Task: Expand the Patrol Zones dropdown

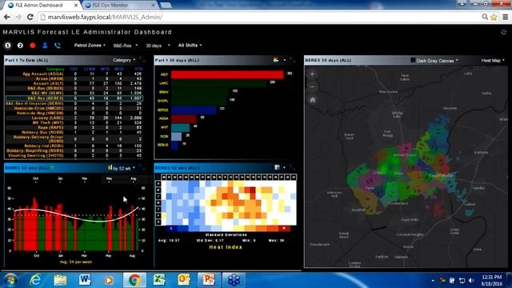Action: 90,46
